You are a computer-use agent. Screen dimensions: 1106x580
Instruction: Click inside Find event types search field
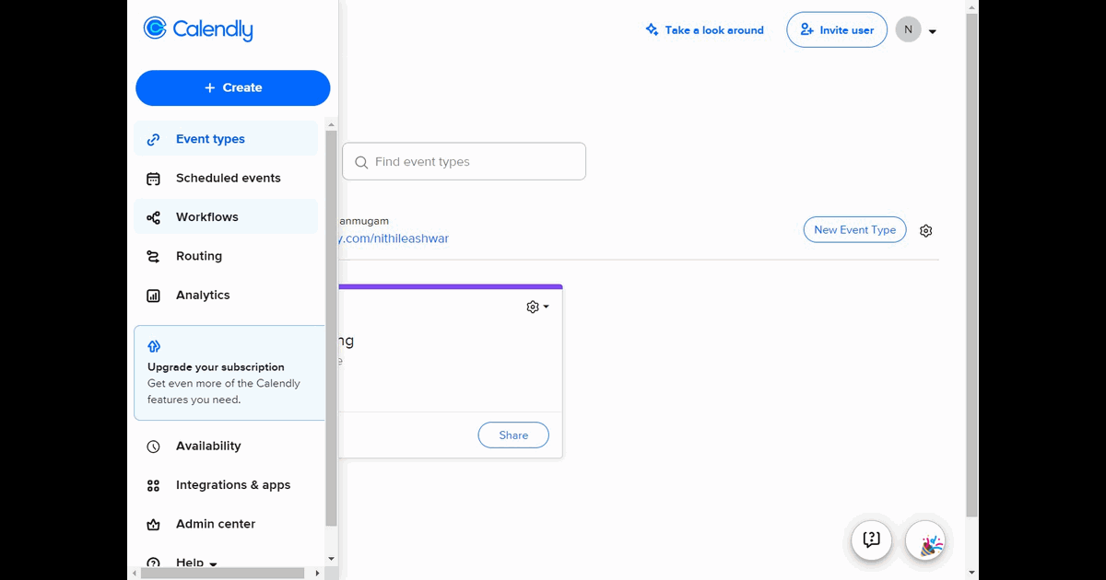pyautogui.click(x=464, y=161)
